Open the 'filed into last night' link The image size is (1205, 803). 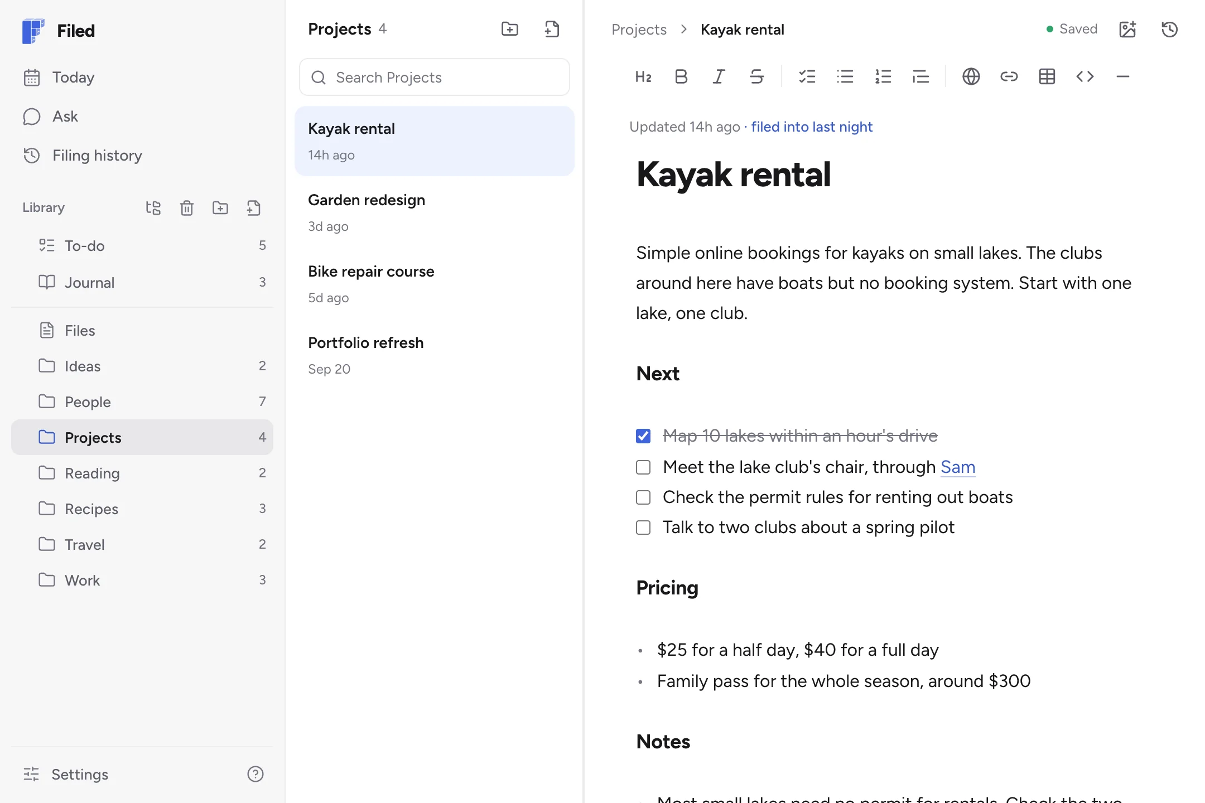point(812,127)
